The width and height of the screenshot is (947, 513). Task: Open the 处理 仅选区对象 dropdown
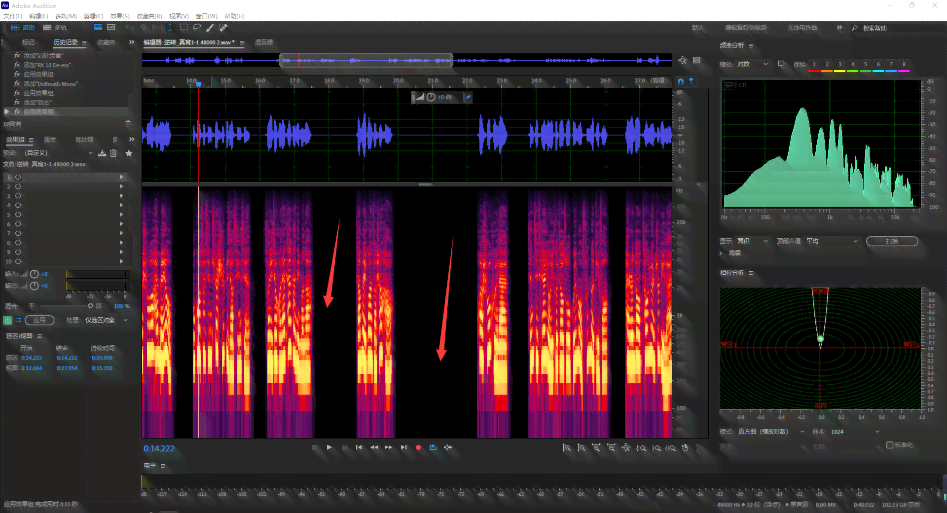(x=106, y=320)
